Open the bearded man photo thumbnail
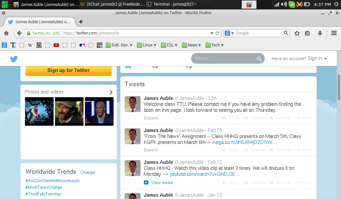Screen dimensions: 341x199 (x=69, y=111)
